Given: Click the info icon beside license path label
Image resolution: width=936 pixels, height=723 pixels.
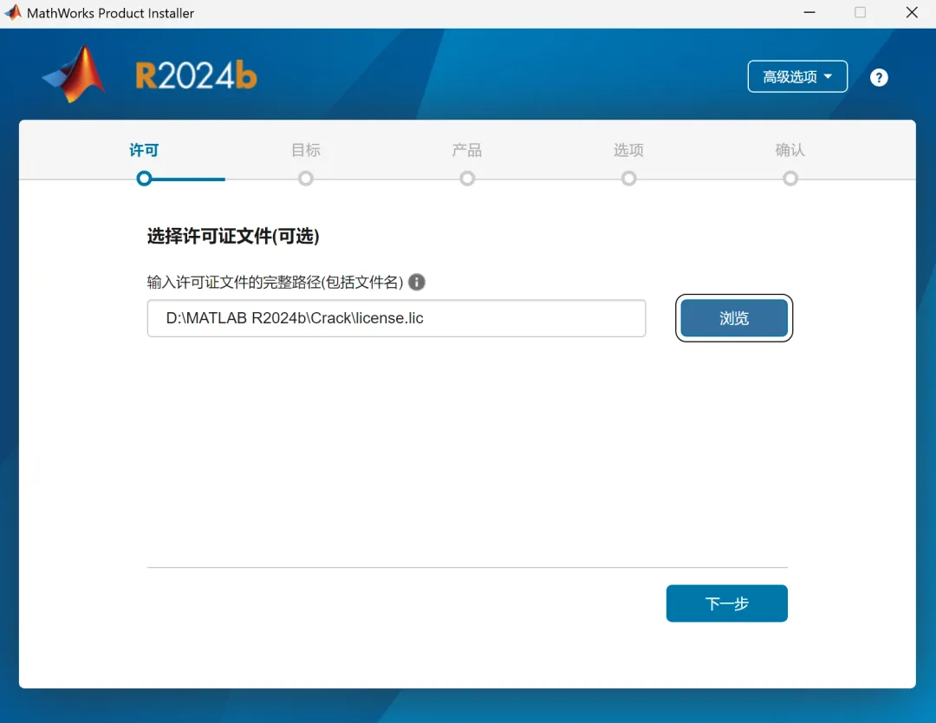Looking at the screenshot, I should pyautogui.click(x=417, y=282).
